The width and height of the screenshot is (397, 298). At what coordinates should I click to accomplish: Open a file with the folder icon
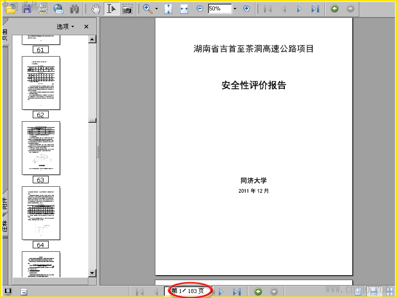11,9
